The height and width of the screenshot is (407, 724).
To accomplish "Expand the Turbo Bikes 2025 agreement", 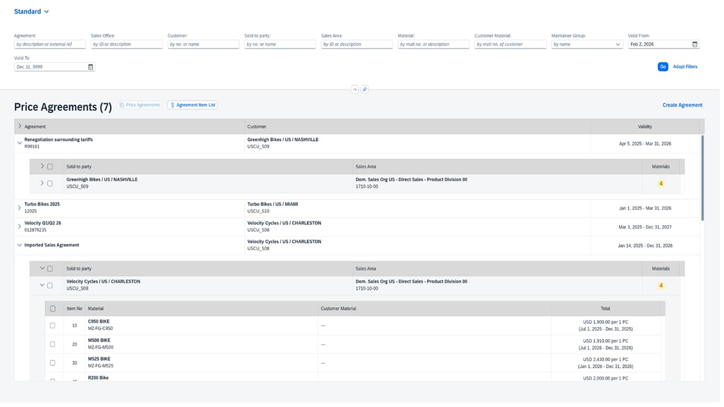I will 20,208.
